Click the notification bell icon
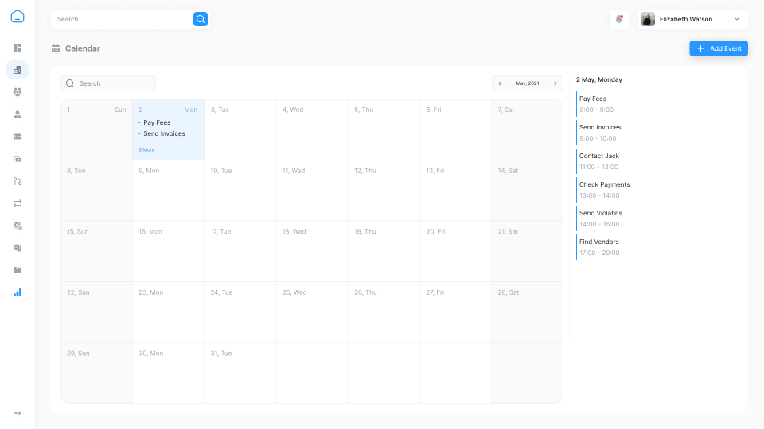The height and width of the screenshot is (429, 764). point(619,19)
